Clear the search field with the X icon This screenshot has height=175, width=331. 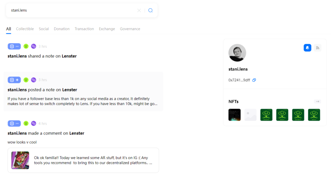point(139,10)
